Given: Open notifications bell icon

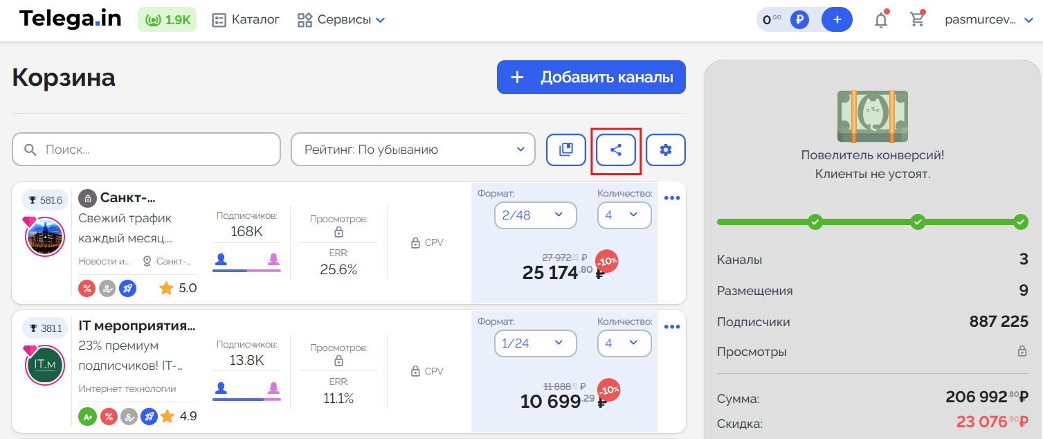Looking at the screenshot, I should click(880, 20).
